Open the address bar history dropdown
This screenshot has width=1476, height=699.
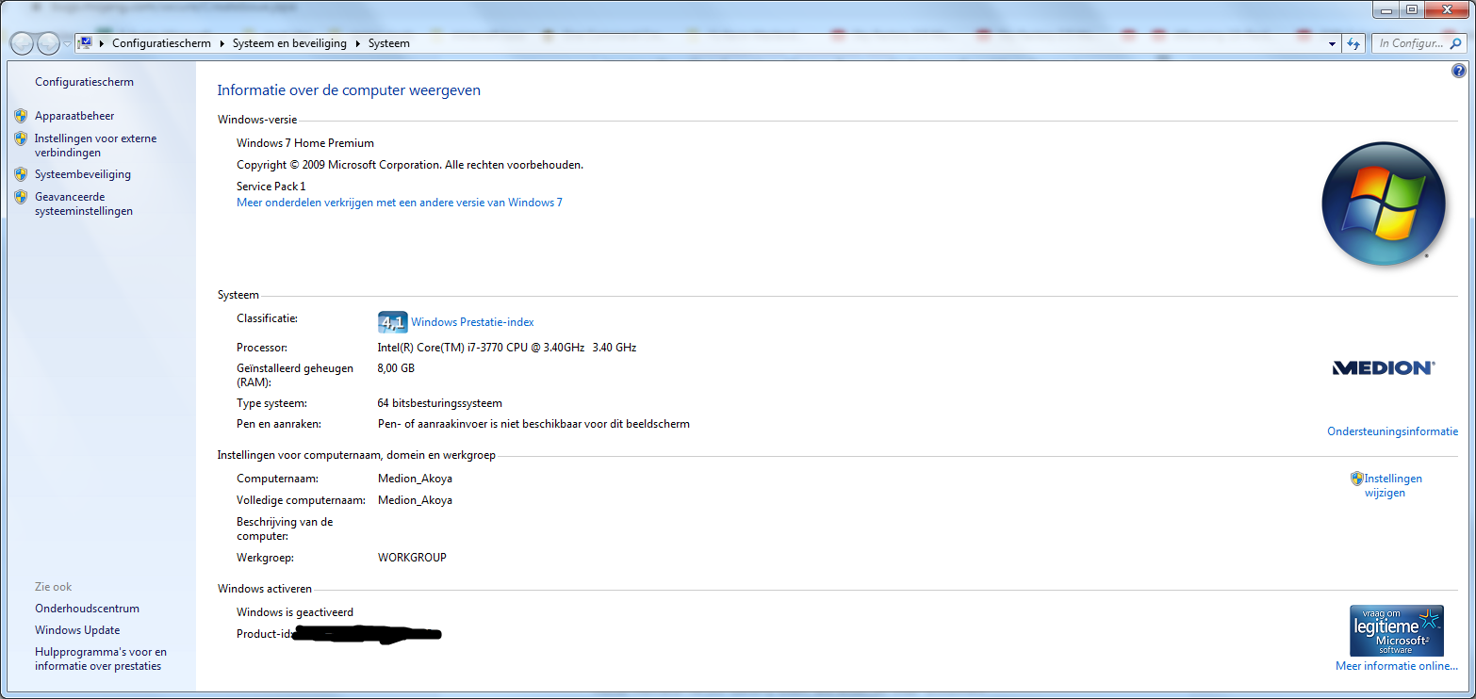point(1332,43)
